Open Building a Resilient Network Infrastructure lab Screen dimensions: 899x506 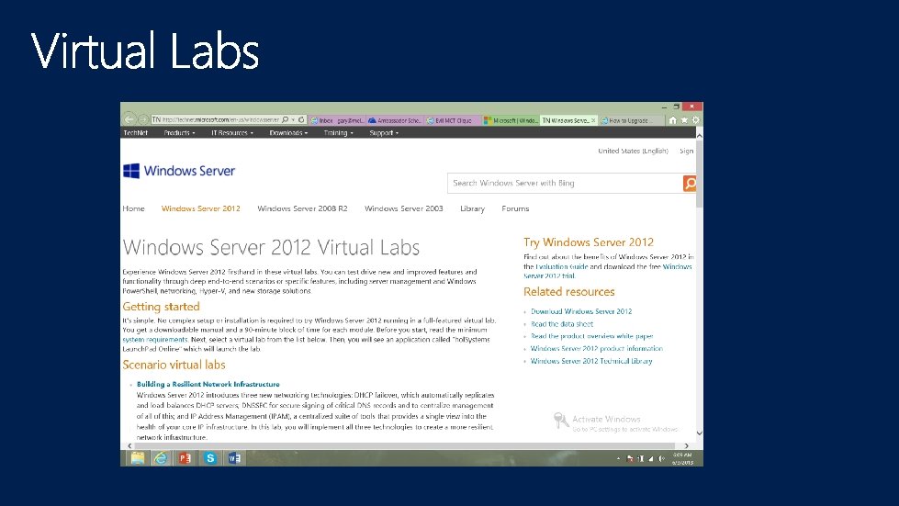pos(208,385)
